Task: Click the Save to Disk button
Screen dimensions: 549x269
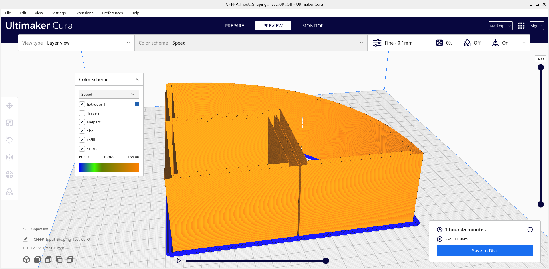Action: pos(484,251)
